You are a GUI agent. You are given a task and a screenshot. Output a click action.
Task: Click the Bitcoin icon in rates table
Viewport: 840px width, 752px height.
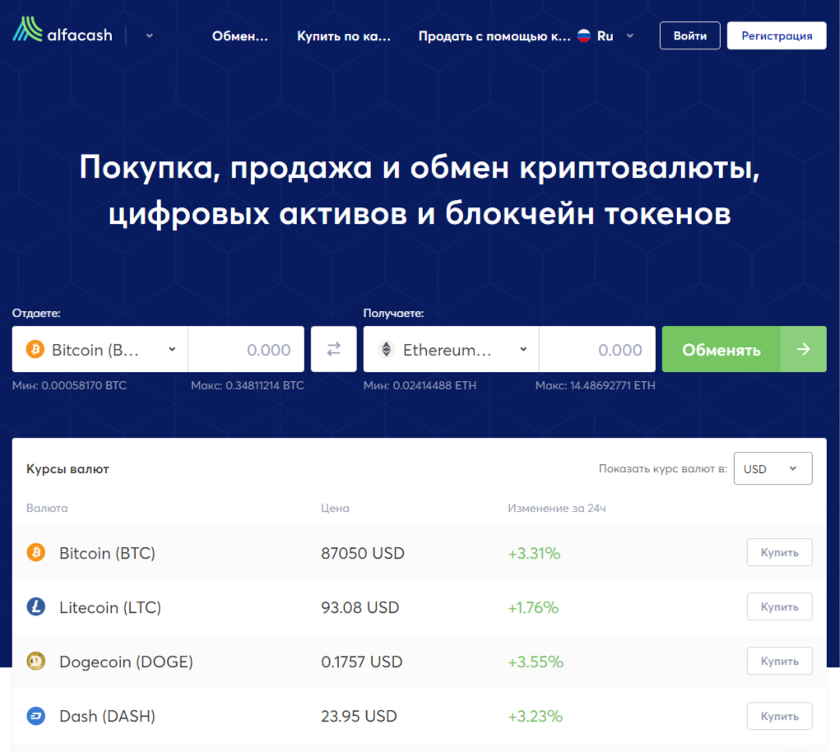pos(36,552)
